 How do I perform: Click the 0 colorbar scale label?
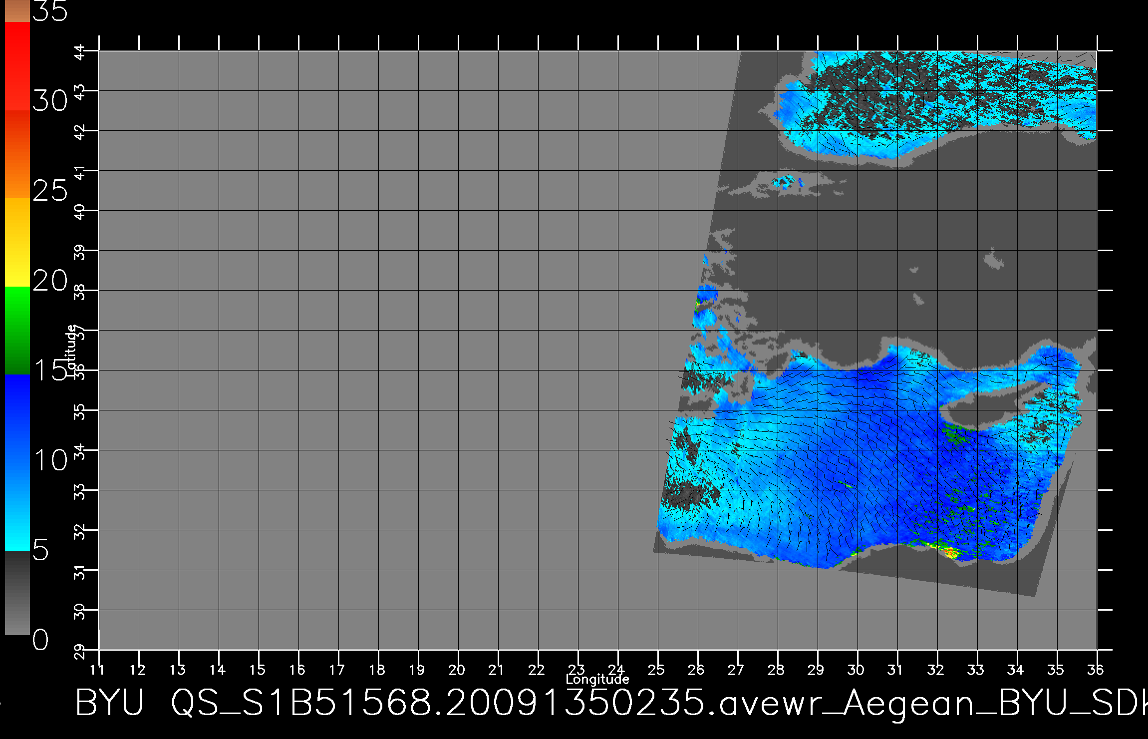(x=41, y=640)
